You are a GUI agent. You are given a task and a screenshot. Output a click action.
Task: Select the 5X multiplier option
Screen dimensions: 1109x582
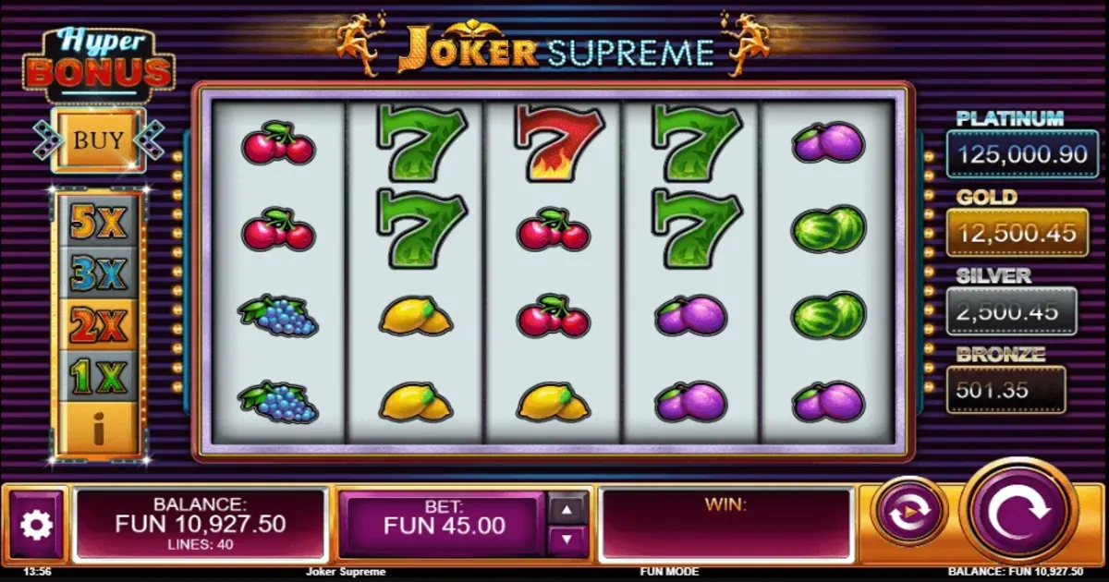click(x=97, y=222)
